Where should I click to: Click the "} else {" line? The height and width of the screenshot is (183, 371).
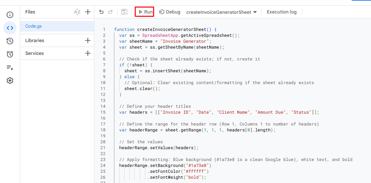point(129,77)
